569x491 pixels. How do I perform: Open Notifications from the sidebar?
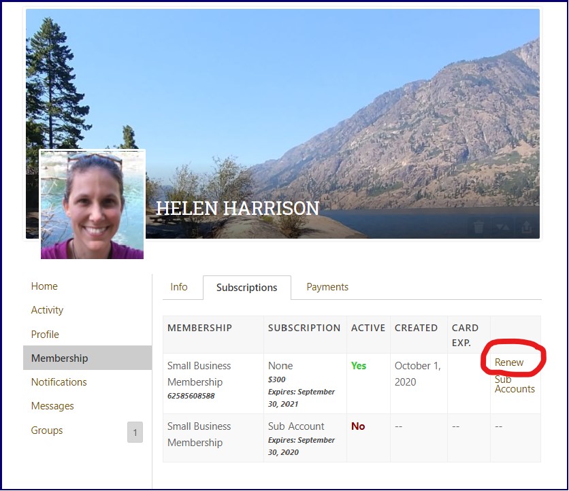click(x=59, y=382)
